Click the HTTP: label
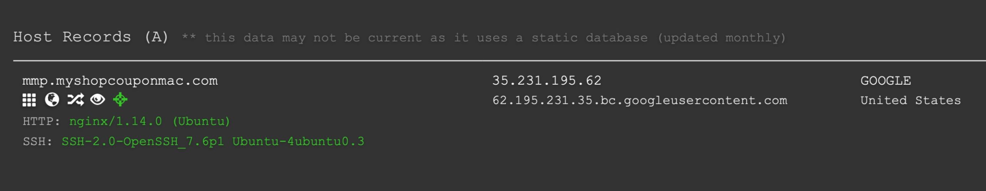This screenshot has height=191, width=986. (41, 121)
